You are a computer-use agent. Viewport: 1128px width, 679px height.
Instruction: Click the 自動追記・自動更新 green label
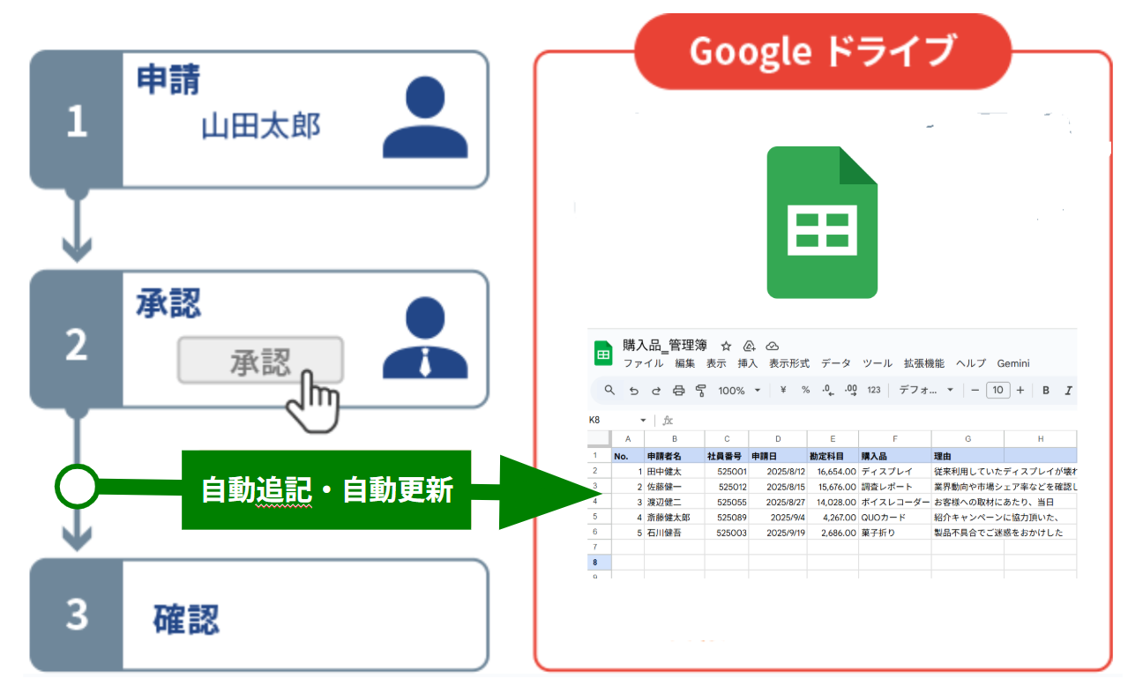[x=326, y=490]
